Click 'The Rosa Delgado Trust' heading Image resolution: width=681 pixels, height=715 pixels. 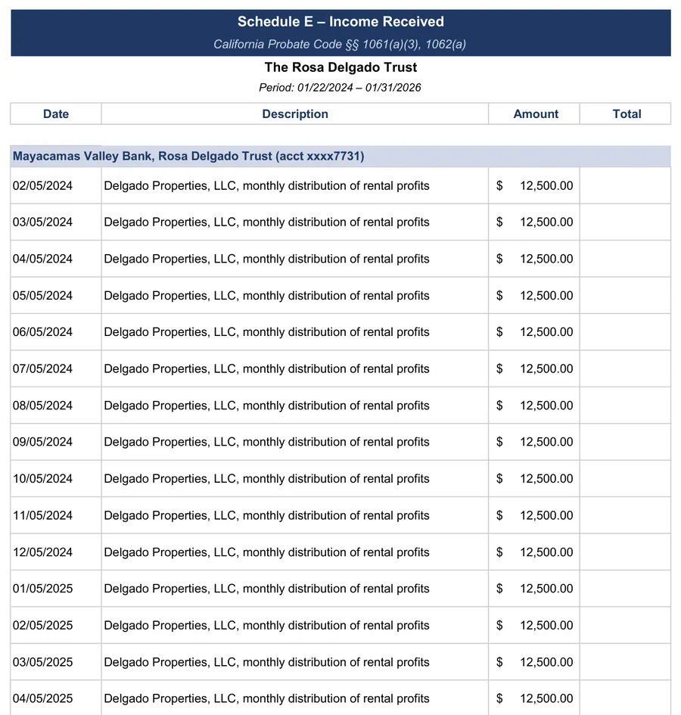(340, 67)
